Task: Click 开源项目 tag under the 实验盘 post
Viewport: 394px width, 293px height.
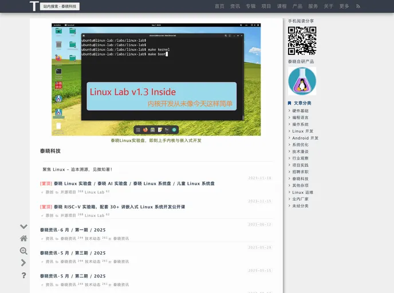Action: click(68, 192)
